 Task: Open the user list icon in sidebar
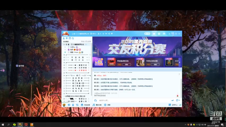coord(64,38)
